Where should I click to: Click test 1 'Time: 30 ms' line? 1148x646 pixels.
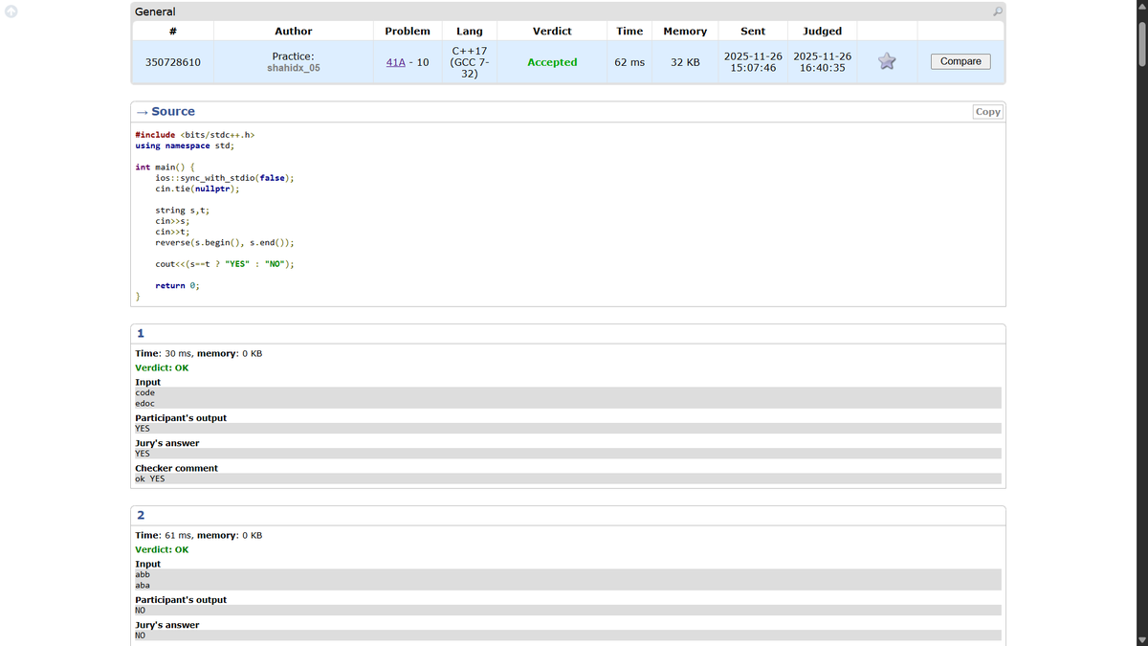tap(199, 354)
